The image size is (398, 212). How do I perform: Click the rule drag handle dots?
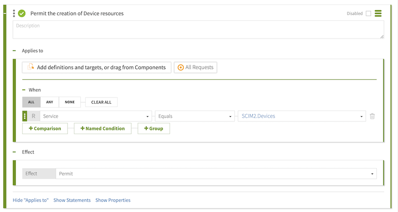pyautogui.click(x=14, y=13)
